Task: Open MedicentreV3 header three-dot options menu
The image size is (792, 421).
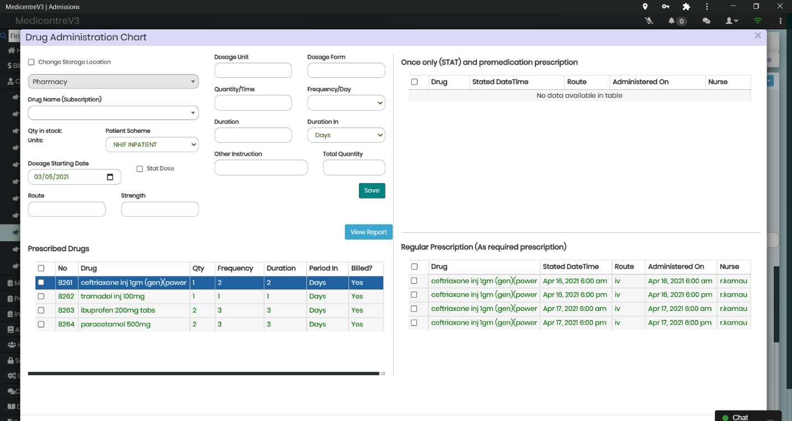Action: (x=780, y=21)
